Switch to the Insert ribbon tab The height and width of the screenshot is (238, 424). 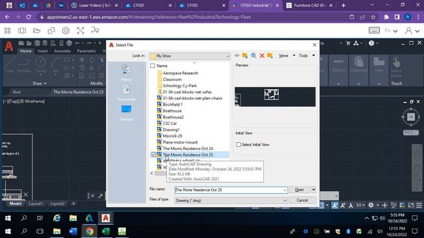pos(42,51)
